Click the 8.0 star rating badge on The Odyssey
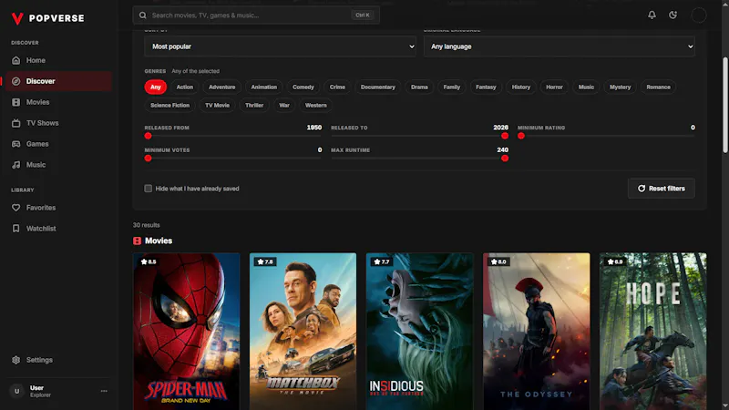Screen dimensions: 729x410 point(498,261)
